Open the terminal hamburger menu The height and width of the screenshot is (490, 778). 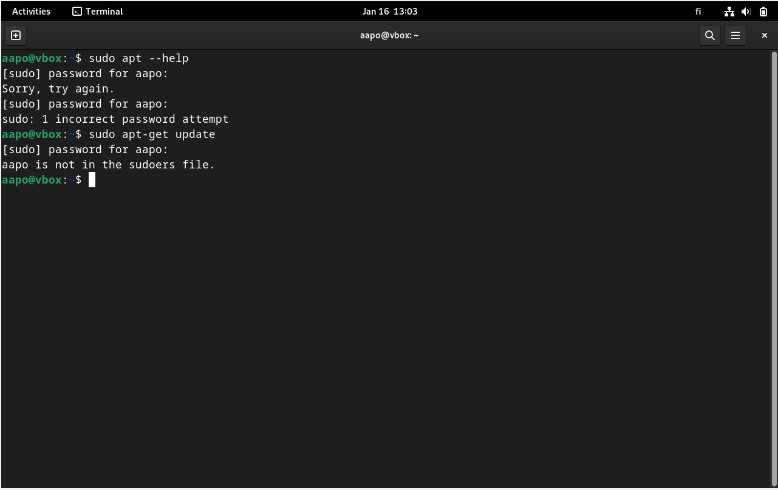pos(735,35)
